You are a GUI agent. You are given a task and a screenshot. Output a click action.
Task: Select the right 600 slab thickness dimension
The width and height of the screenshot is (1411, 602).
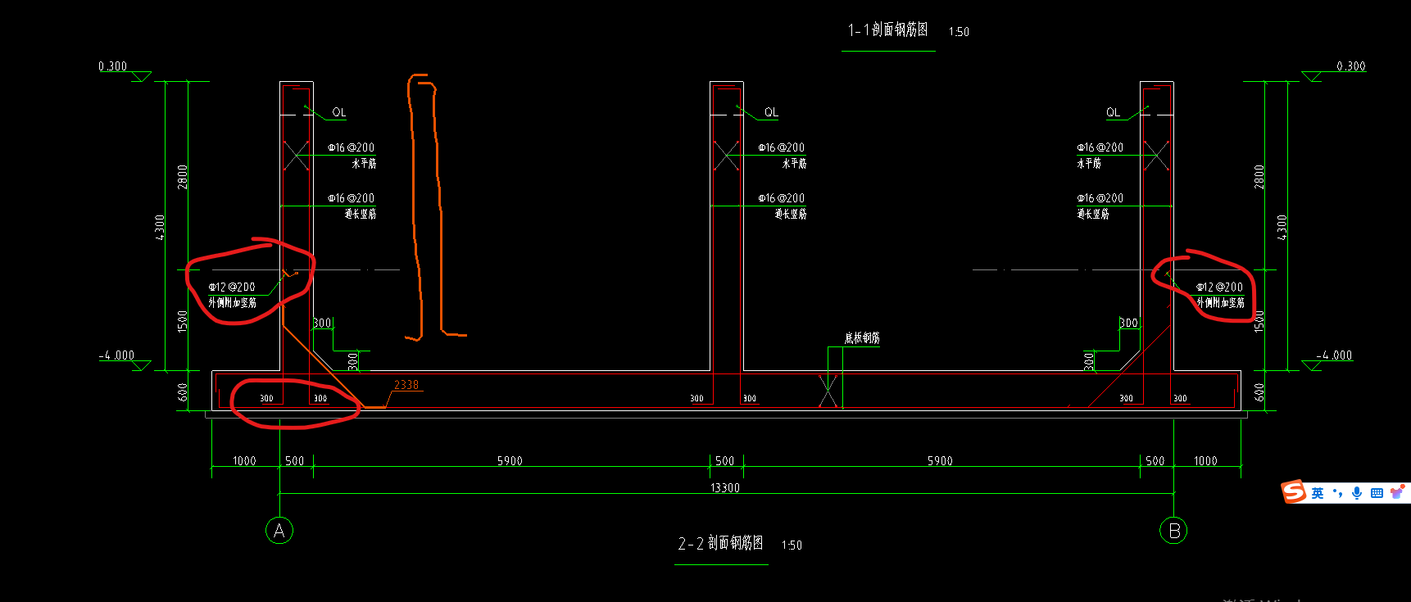[1259, 392]
